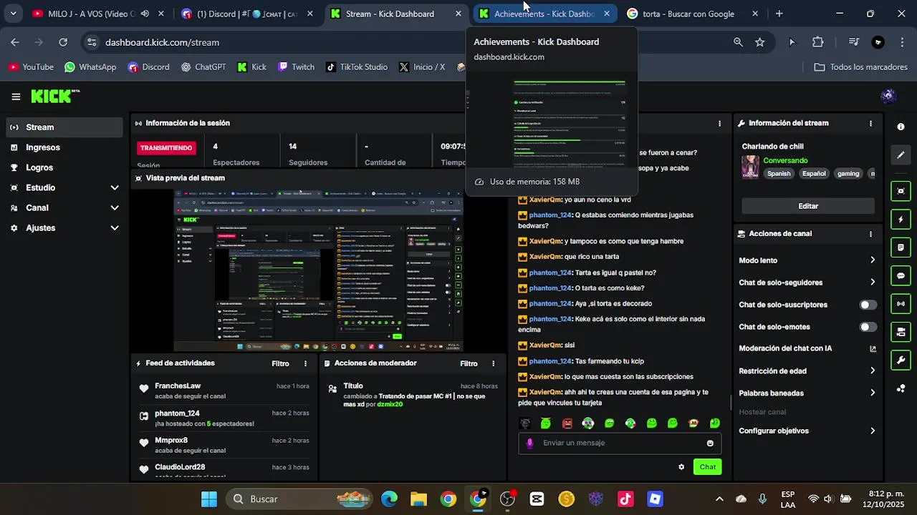This screenshot has width=917, height=515.
Task: Open Modo lento settings
Action: (807, 260)
